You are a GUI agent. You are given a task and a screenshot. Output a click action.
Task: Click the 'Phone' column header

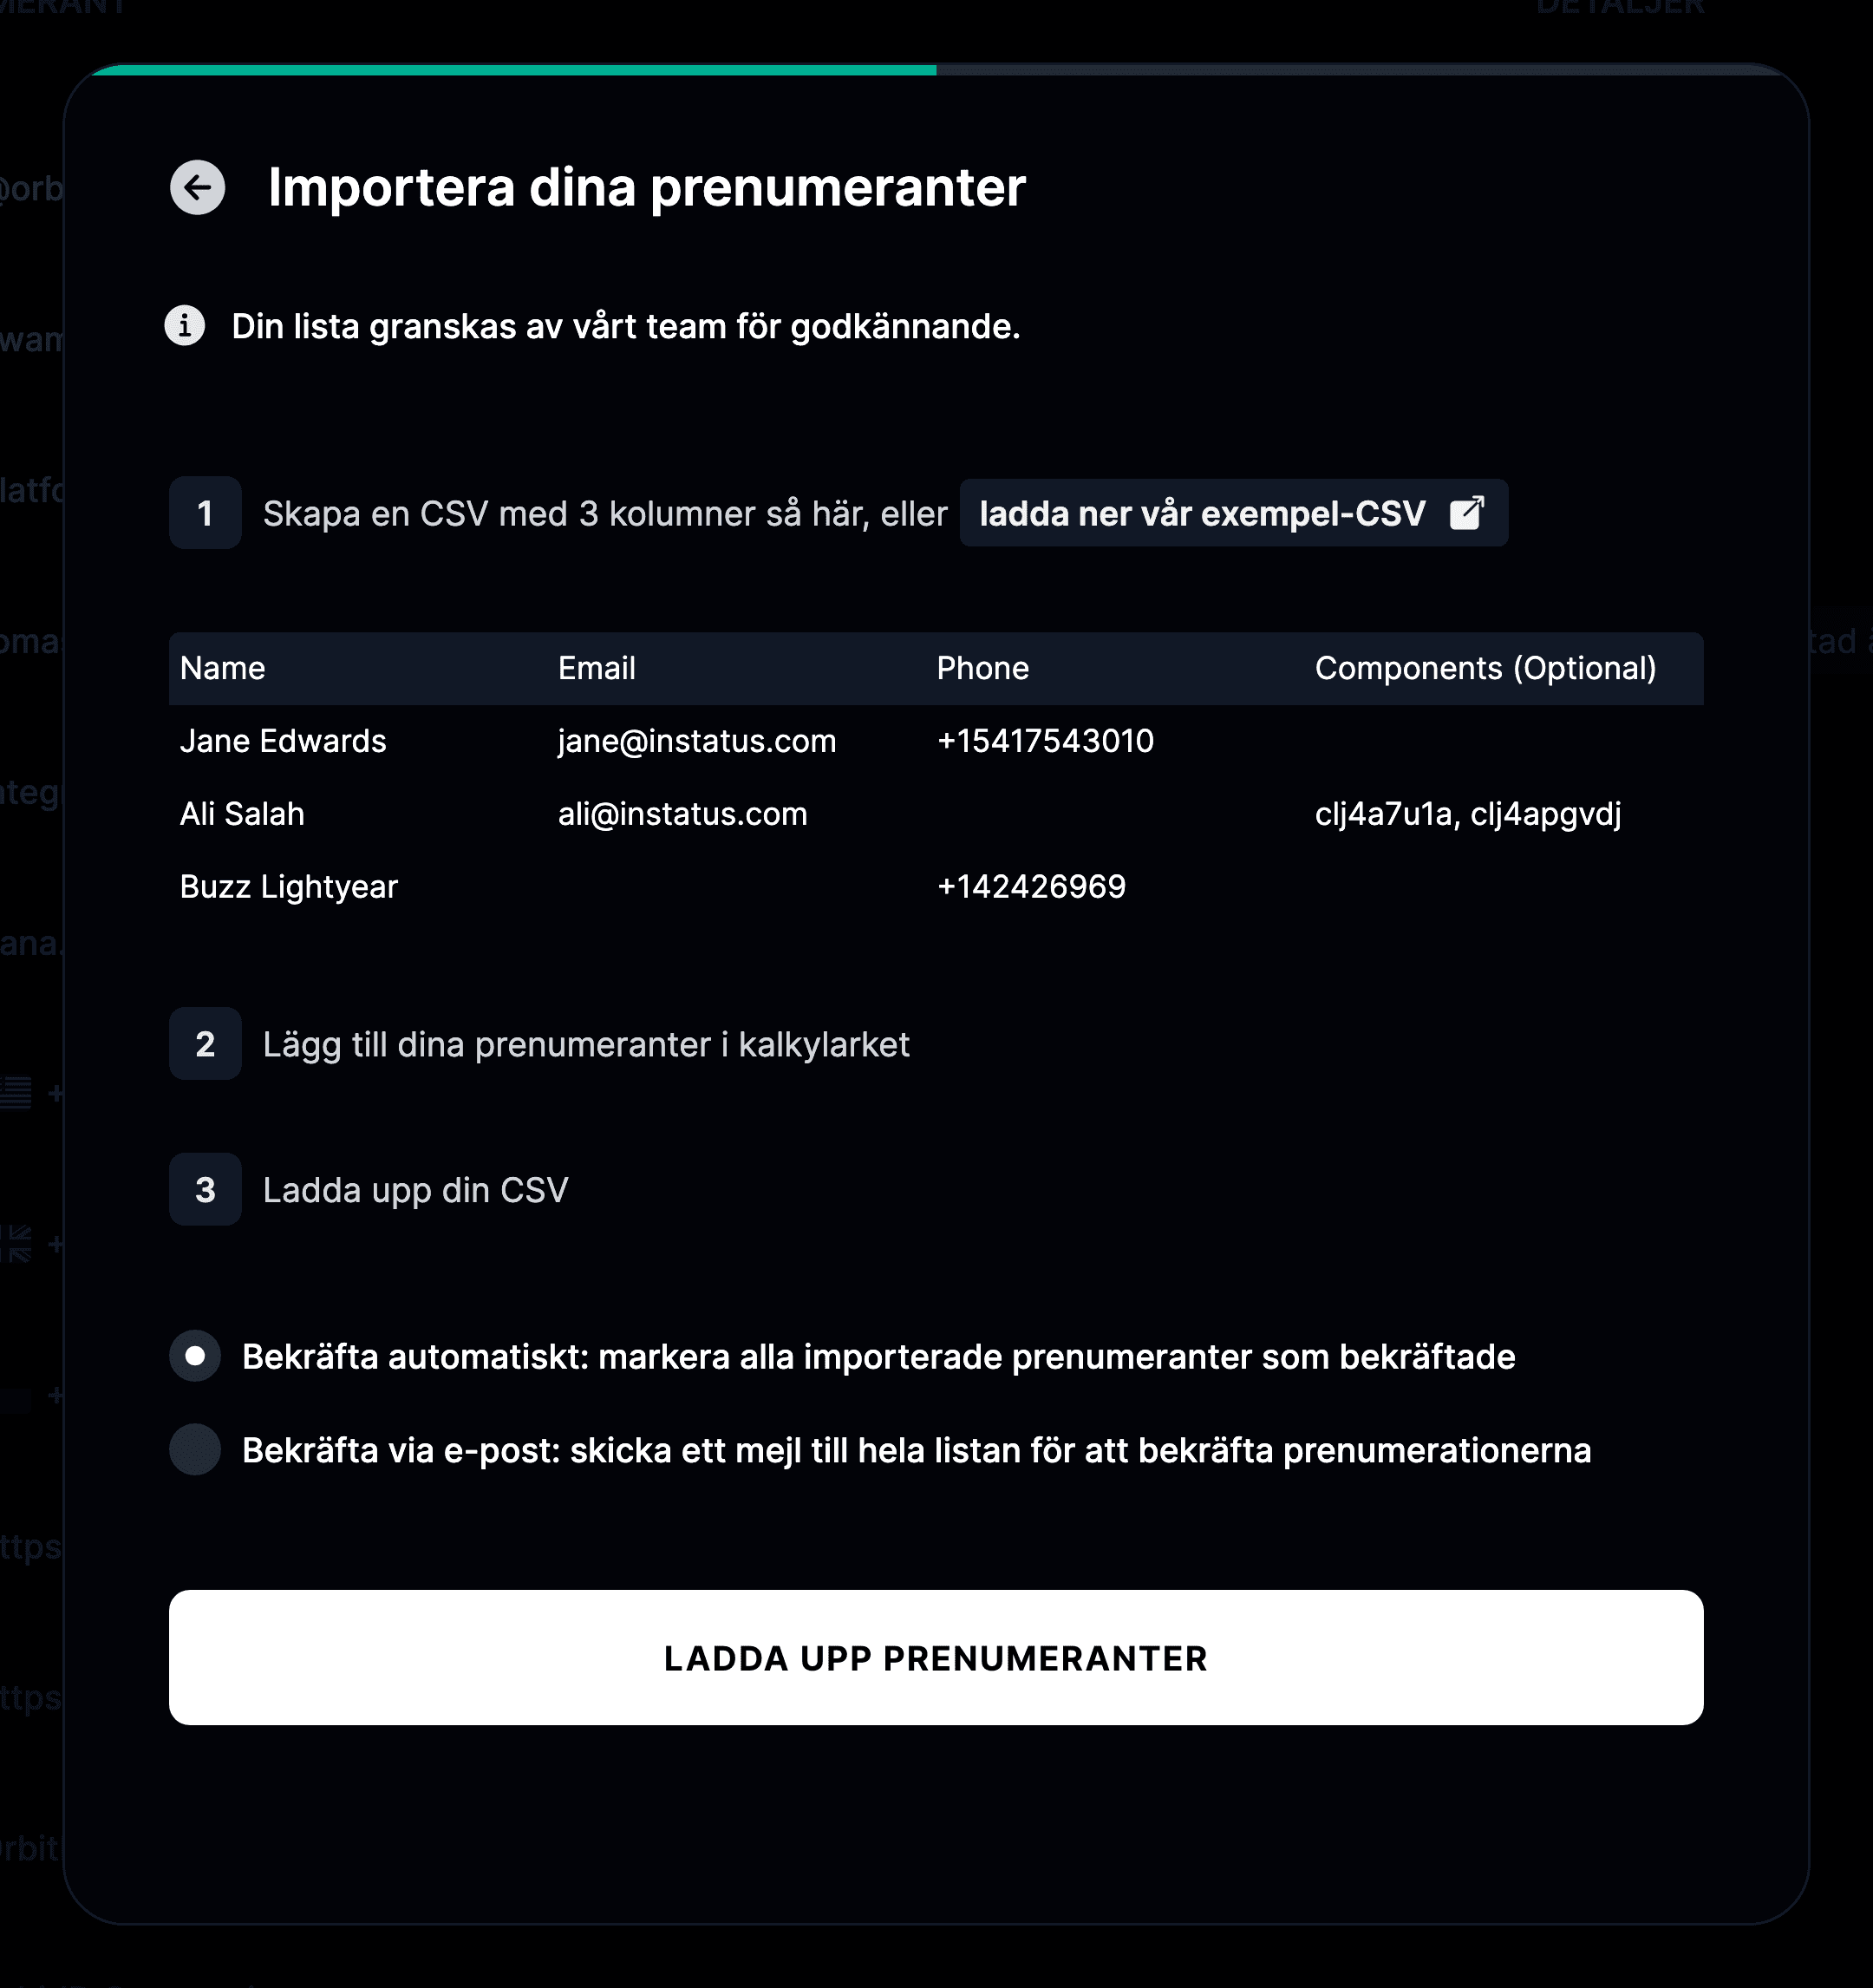[982, 668]
